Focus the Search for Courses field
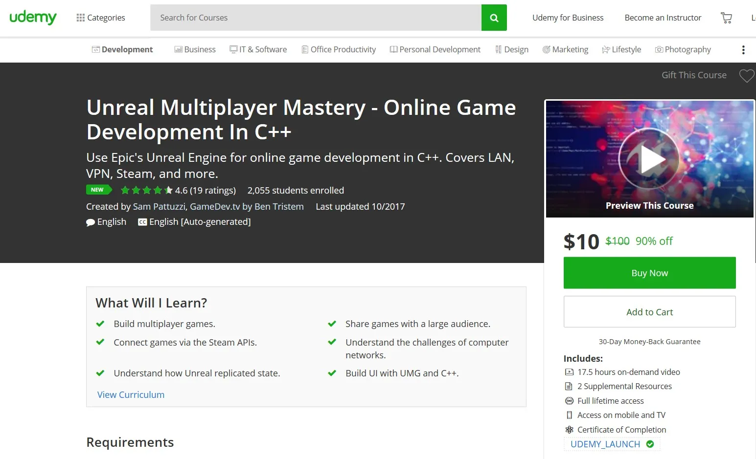Screen dimensions: 756x459 316,18
